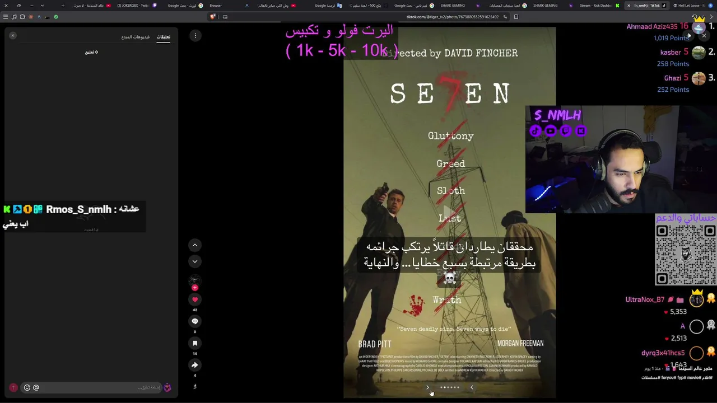Click the red bug extension icon
Screen dimensions: 717x403
pyautogui.click(x=31, y=17)
